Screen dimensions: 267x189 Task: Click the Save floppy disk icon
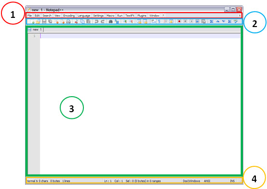coord(44,22)
